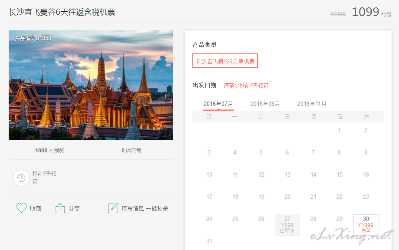Click the 分享 share label

point(74,208)
